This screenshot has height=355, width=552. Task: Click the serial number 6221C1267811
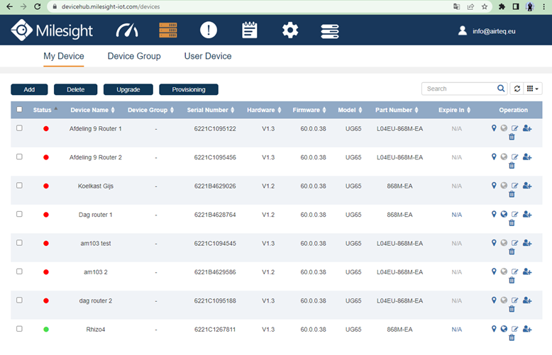(215, 329)
